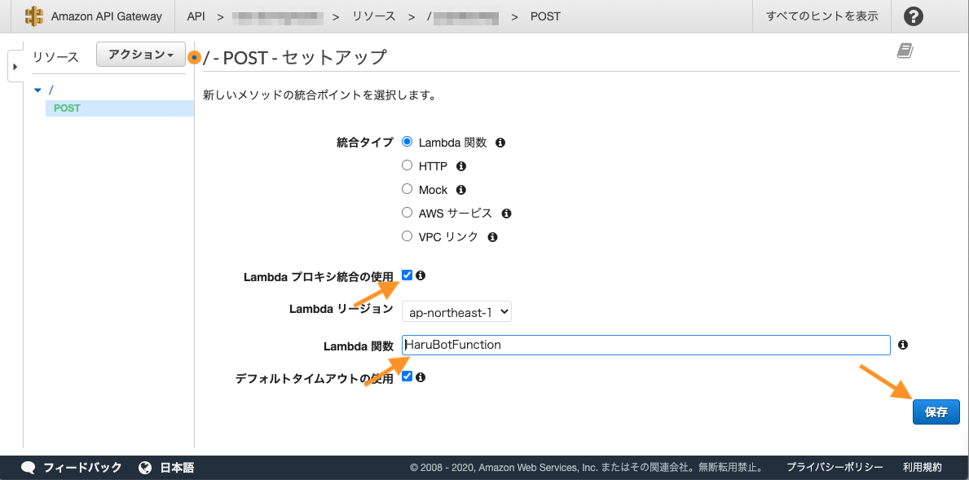This screenshot has height=480, width=969.
Task: Click the orange hint dot beside title
Action: click(195, 57)
